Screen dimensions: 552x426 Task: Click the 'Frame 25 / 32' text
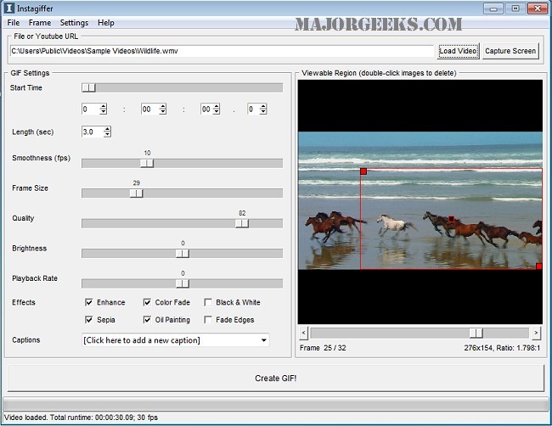click(x=323, y=348)
